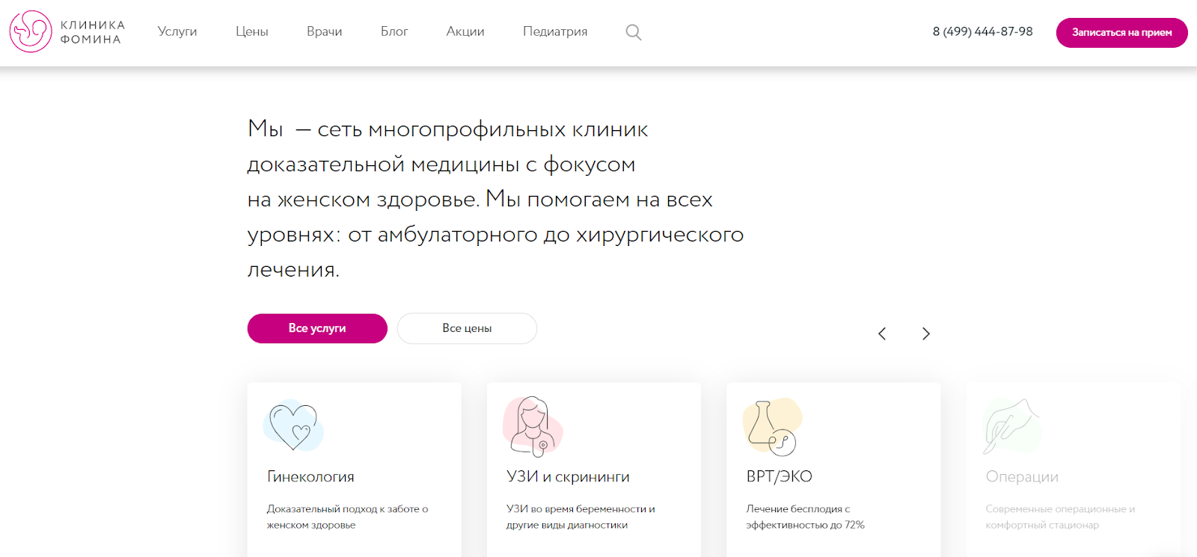The image size is (1197, 557).
Task: Open the Гинекология card title
Action: point(310,476)
